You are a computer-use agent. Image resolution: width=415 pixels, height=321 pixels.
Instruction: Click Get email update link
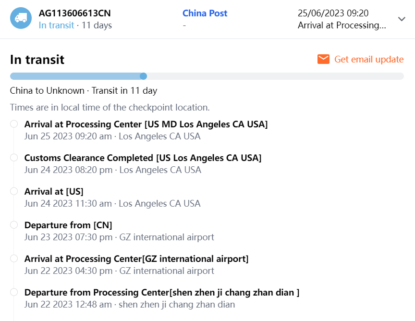(369, 59)
